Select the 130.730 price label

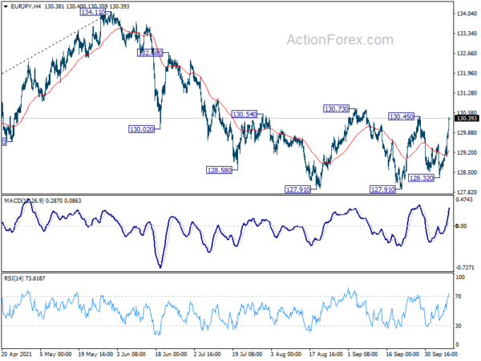pos(337,109)
